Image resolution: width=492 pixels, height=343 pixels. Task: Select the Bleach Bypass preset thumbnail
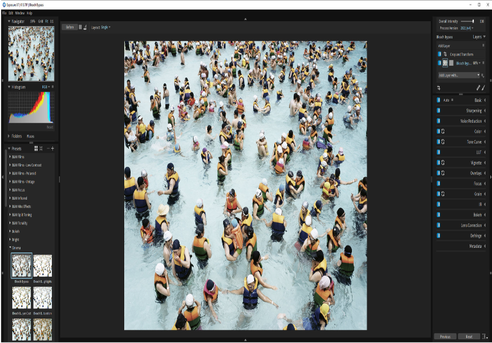(x=22, y=265)
